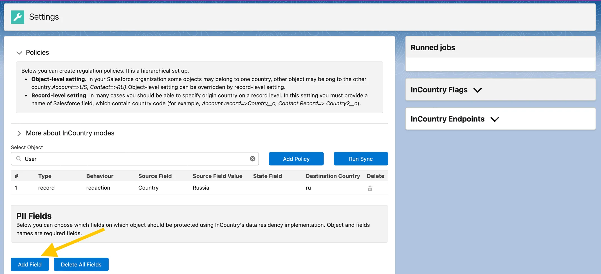Screen dimensions: 601x274
Task: Click the trash icon in policy row 1
Action: [x=370, y=188]
